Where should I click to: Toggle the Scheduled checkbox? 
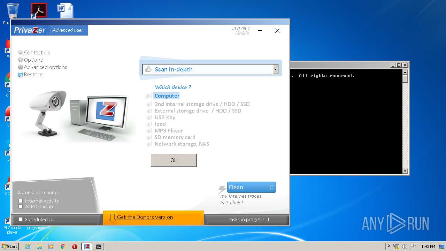(21, 219)
